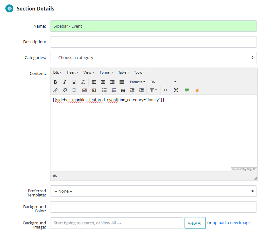
Task: Open the View menu
Action: (x=89, y=72)
